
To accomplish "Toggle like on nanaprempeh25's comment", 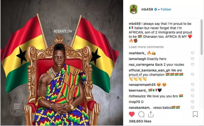I will [x=192, y=84].
